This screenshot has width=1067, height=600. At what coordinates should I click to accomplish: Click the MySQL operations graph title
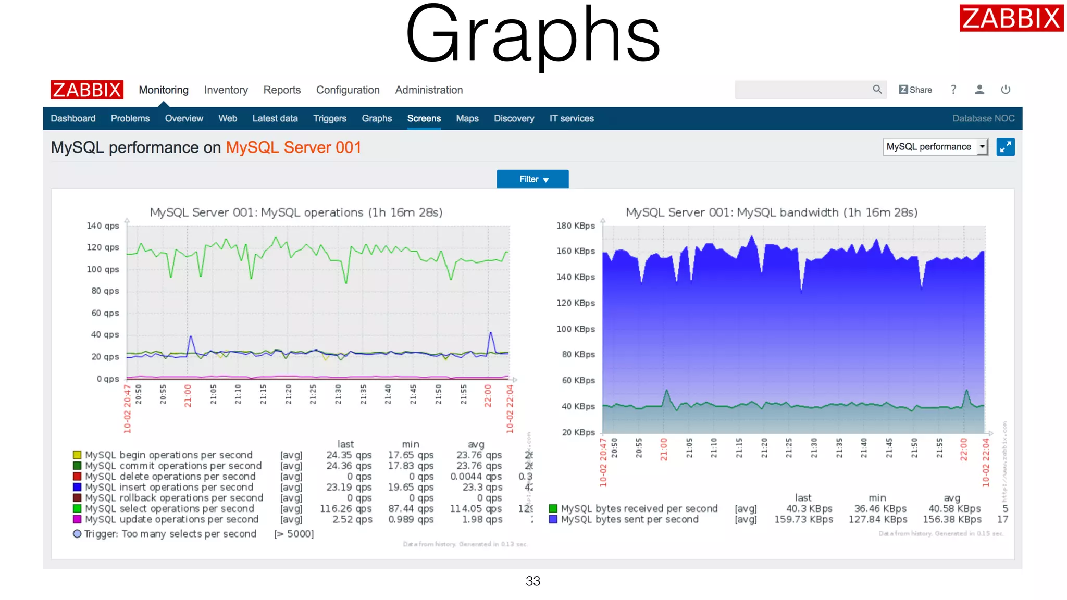pos(296,212)
